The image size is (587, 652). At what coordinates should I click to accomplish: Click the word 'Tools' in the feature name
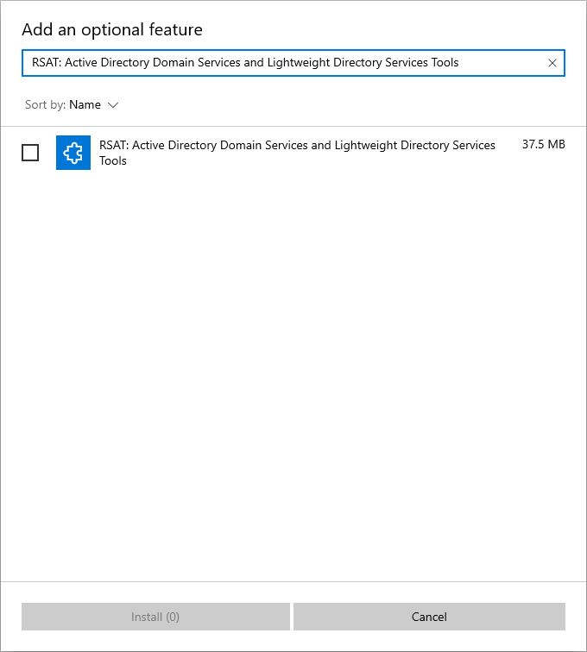(113, 160)
